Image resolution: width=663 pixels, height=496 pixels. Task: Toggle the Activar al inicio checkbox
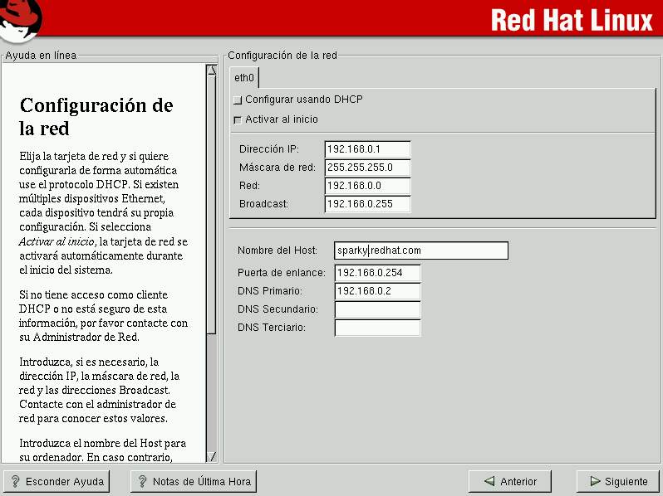[x=238, y=120]
